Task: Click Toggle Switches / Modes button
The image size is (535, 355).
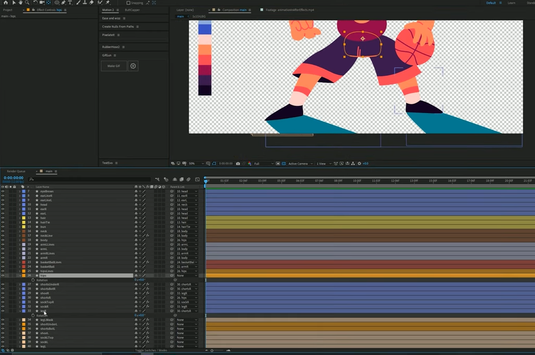Action: [151, 350]
